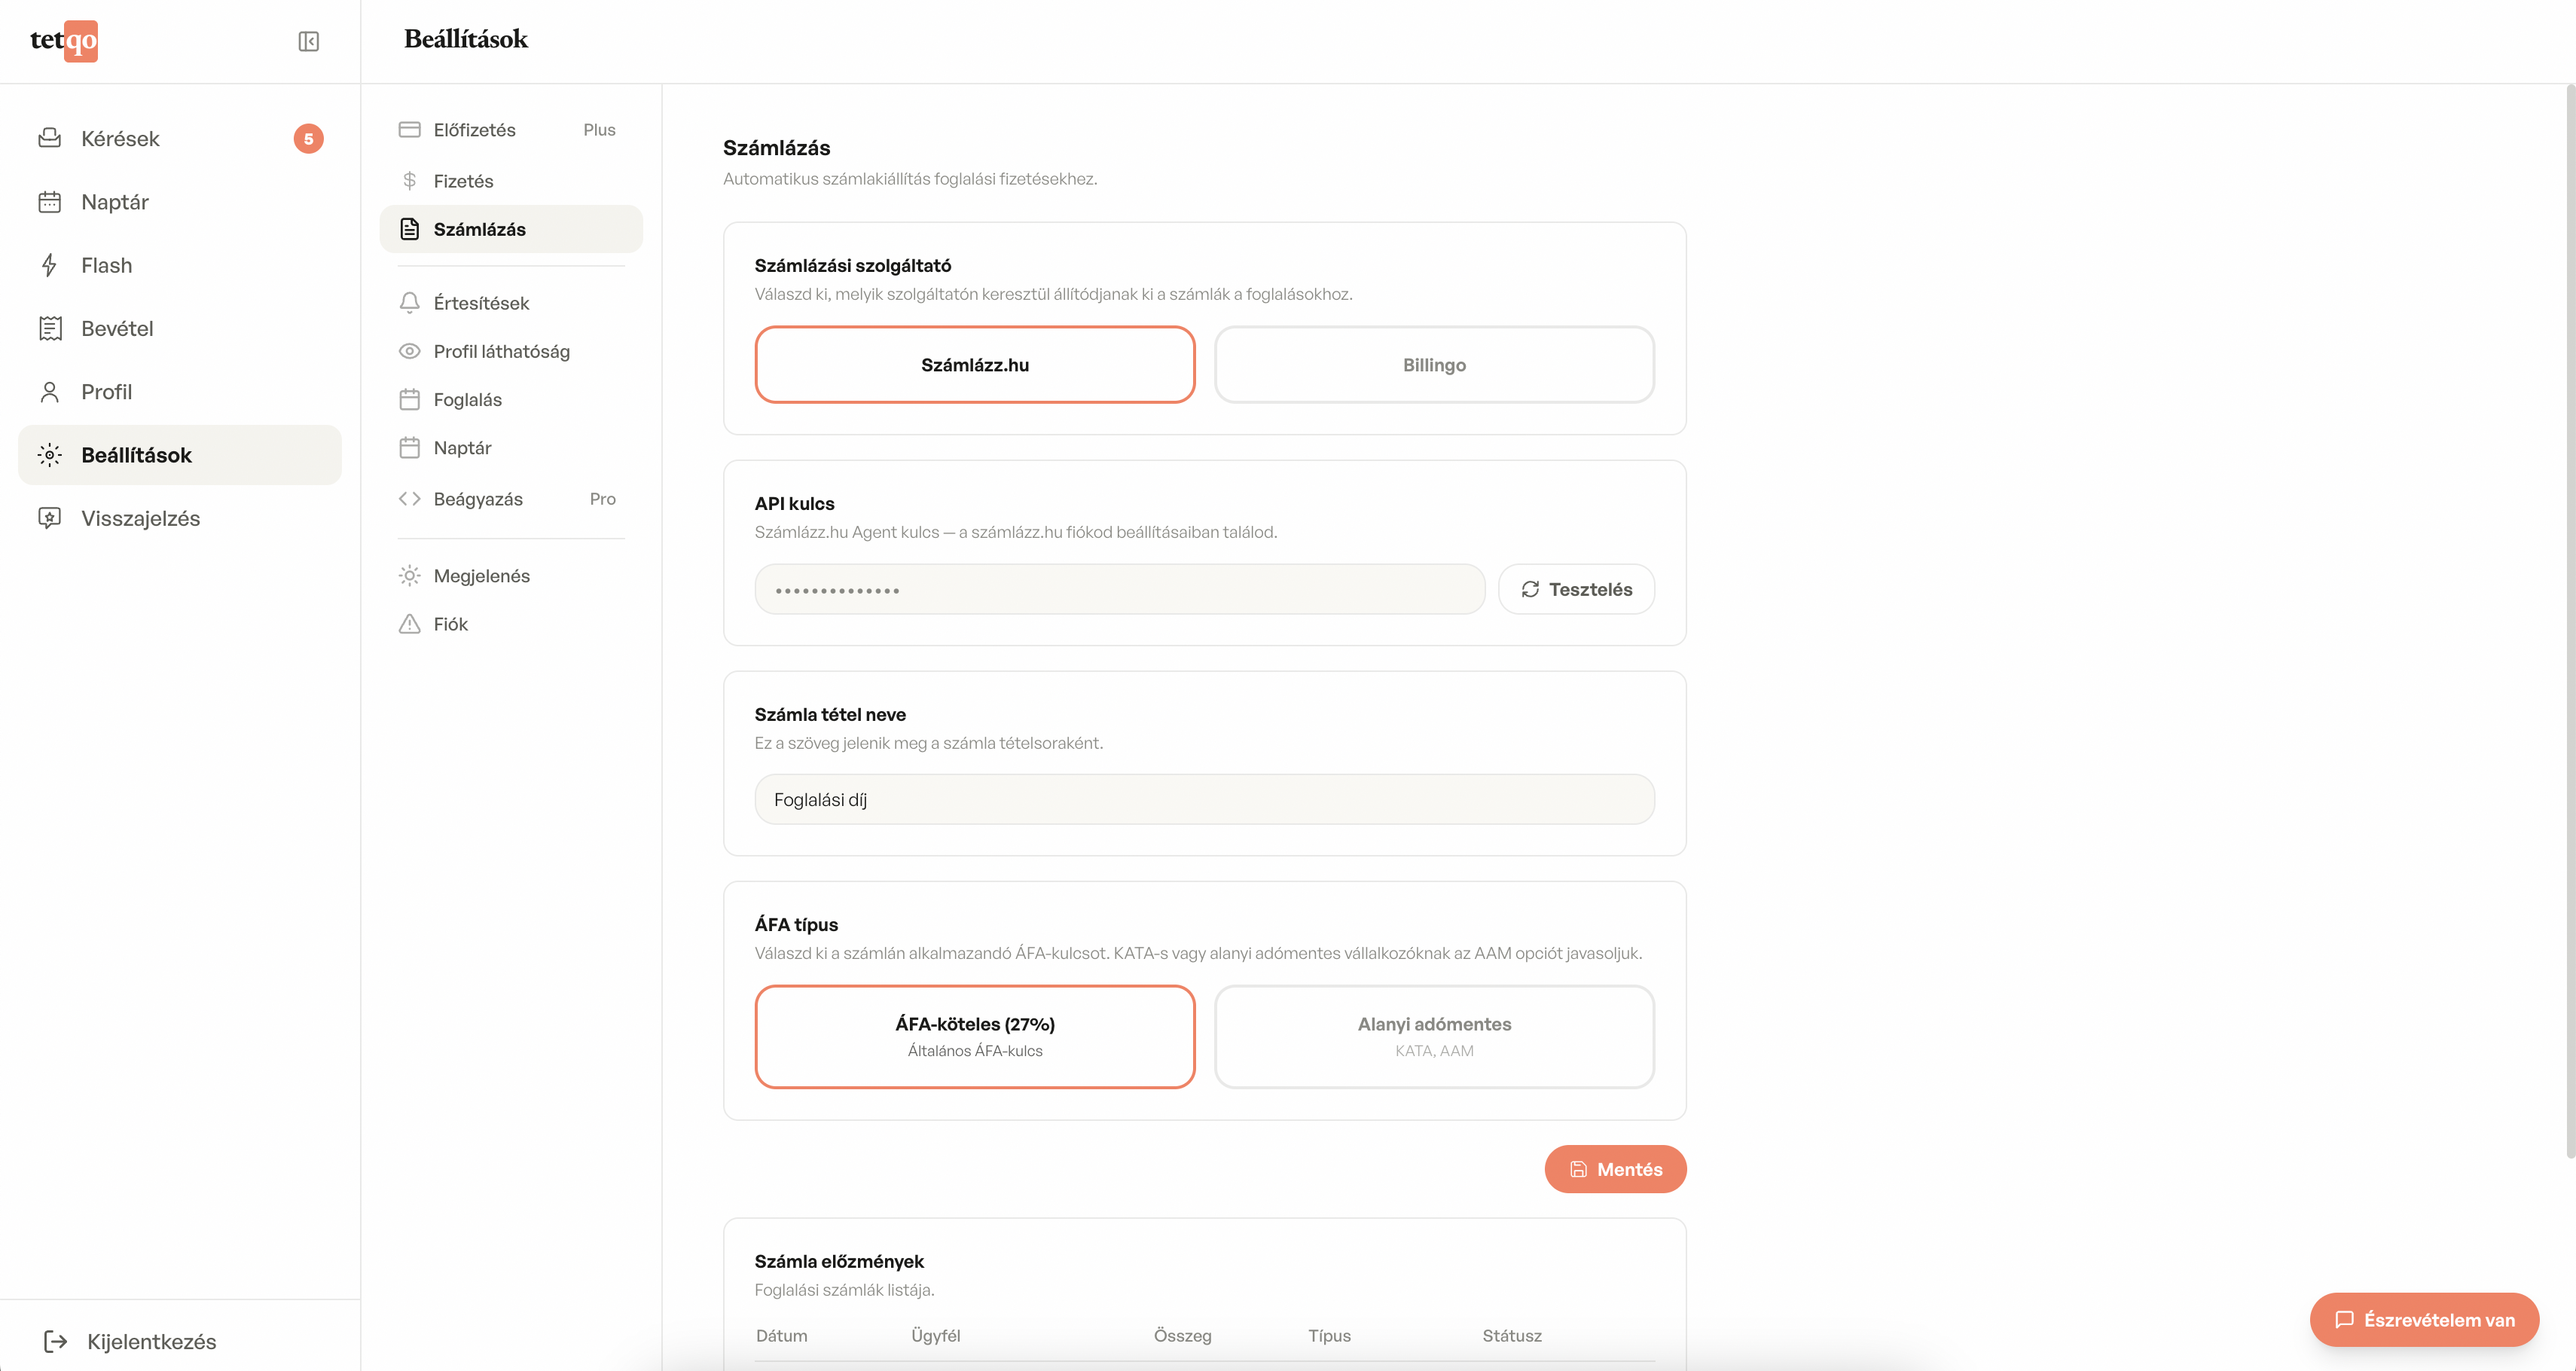Open Naptár in the main sidebar
This screenshot has height=1371, width=2576.
click(115, 202)
